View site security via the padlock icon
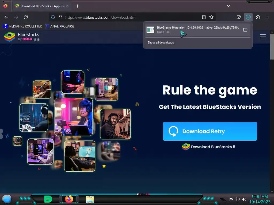 coord(60,17)
